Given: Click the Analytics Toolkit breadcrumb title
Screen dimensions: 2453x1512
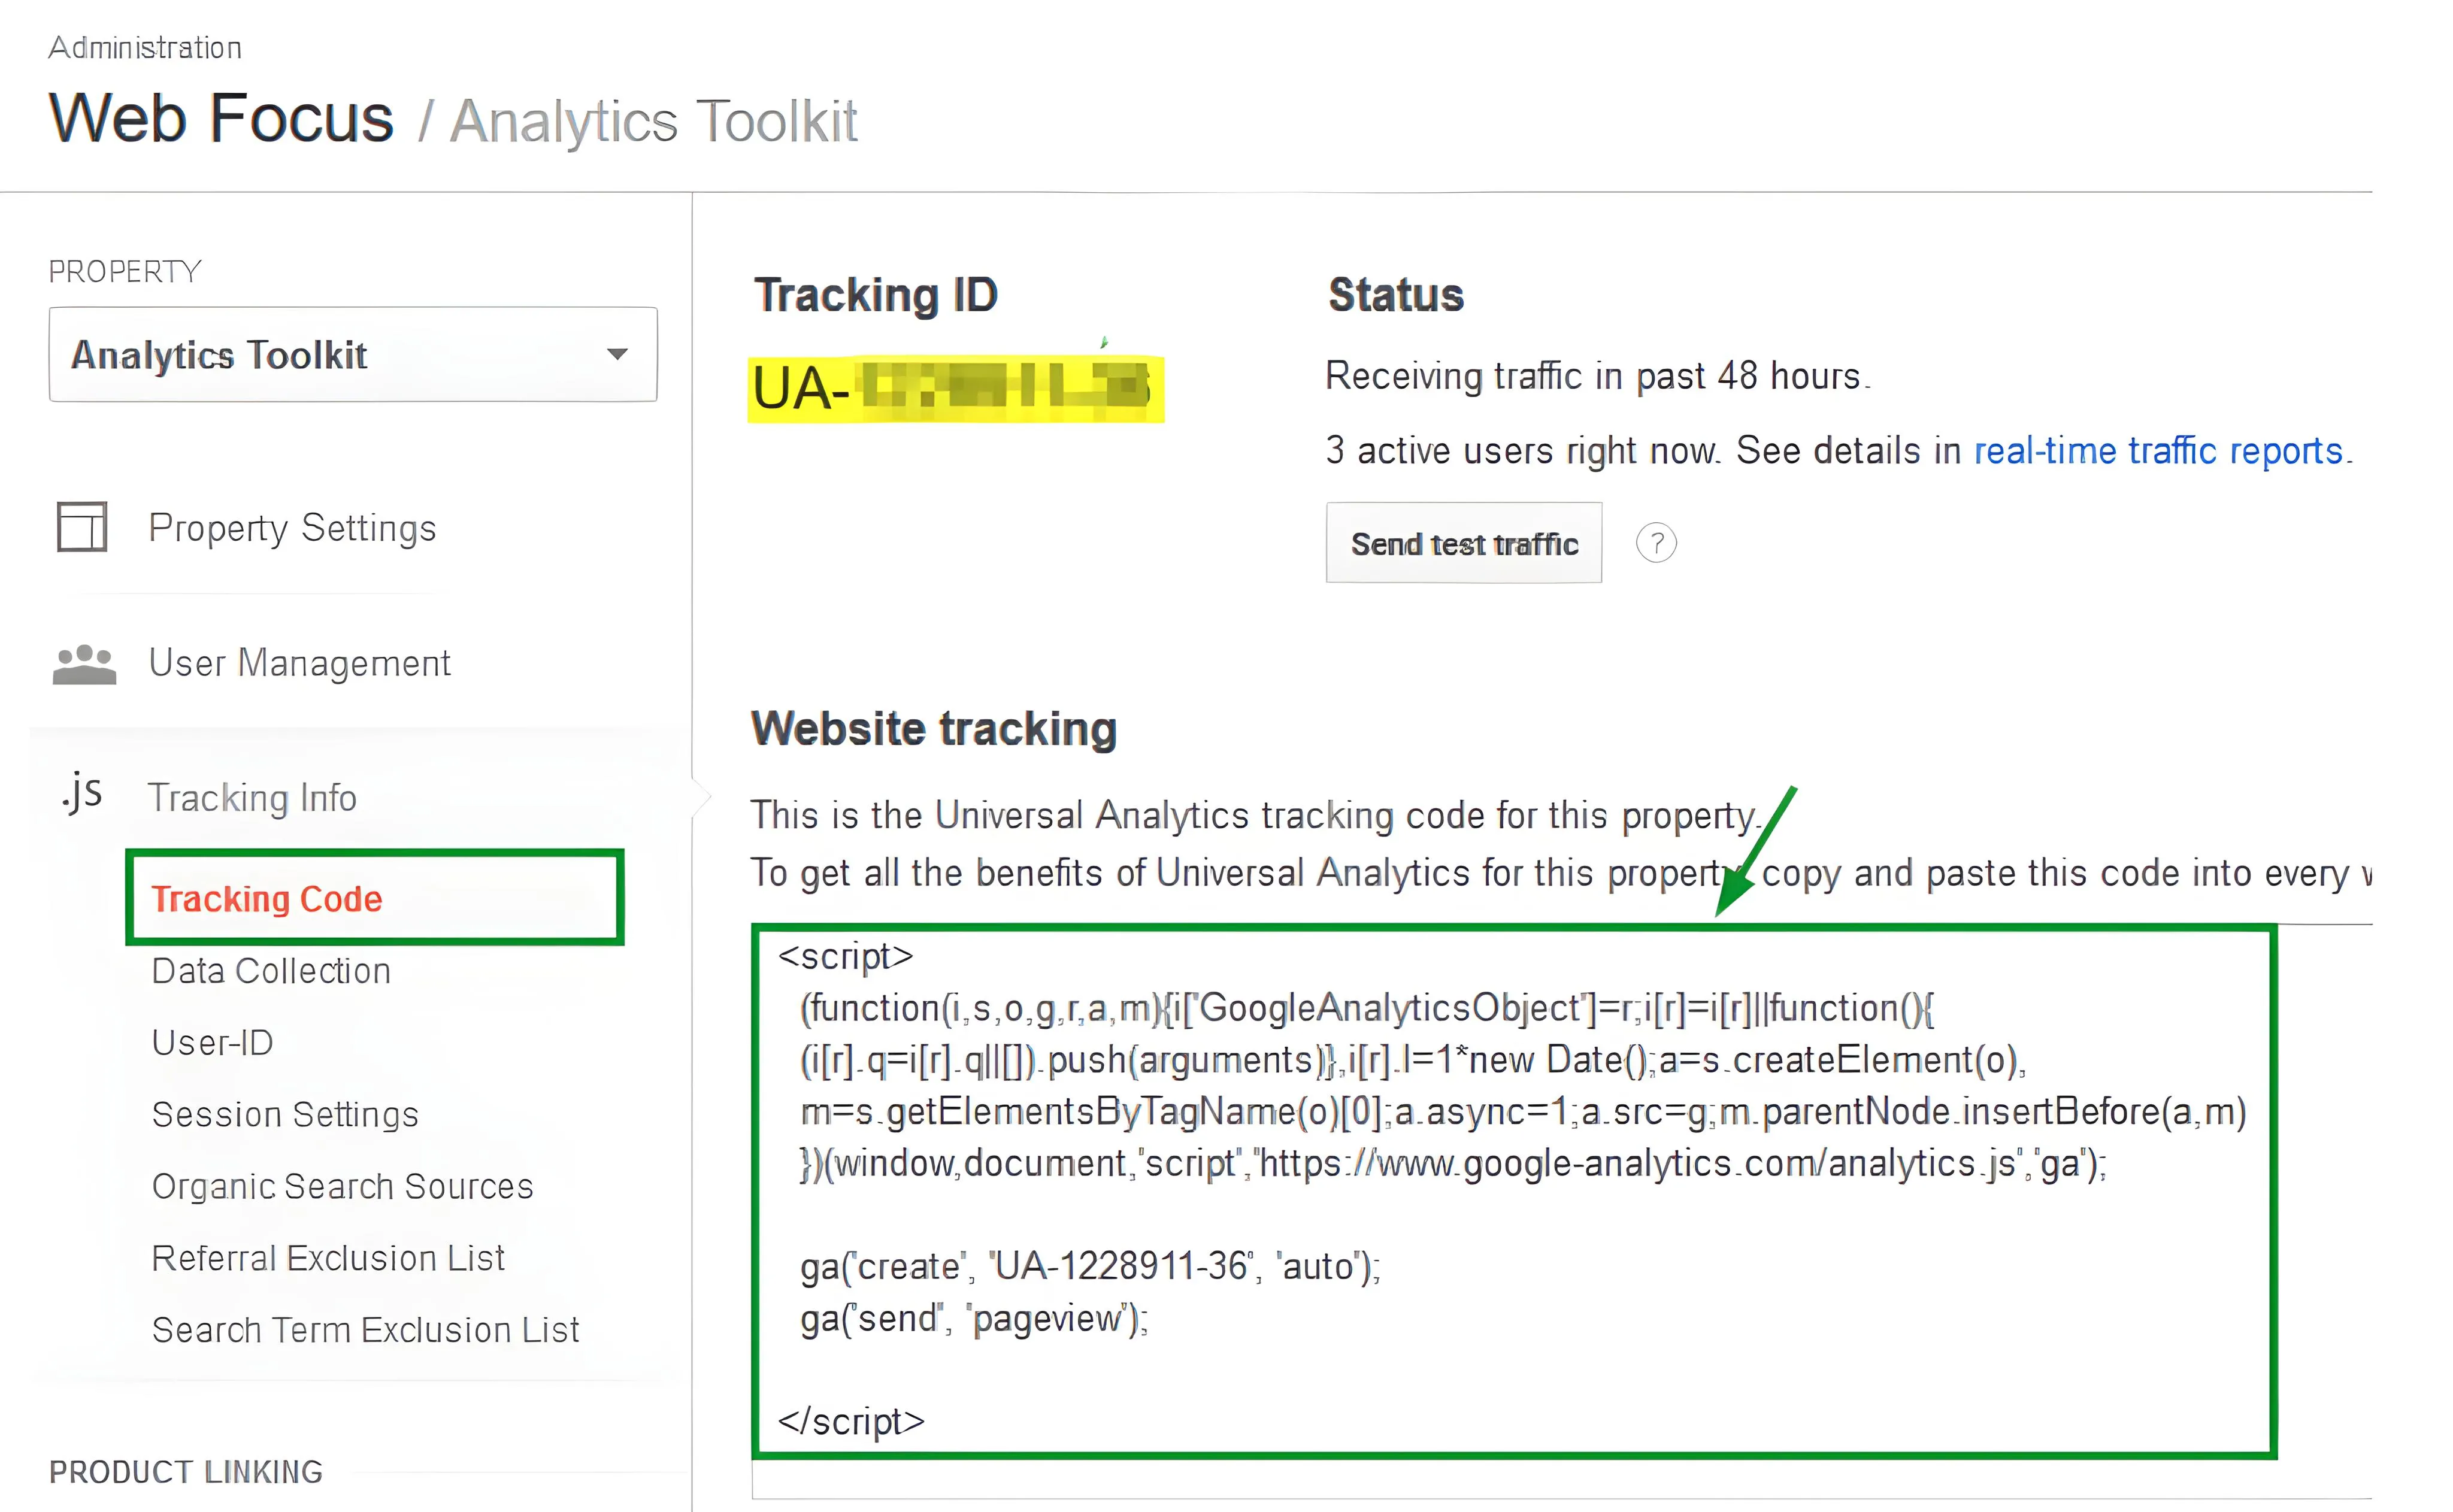Looking at the screenshot, I should click(x=654, y=122).
